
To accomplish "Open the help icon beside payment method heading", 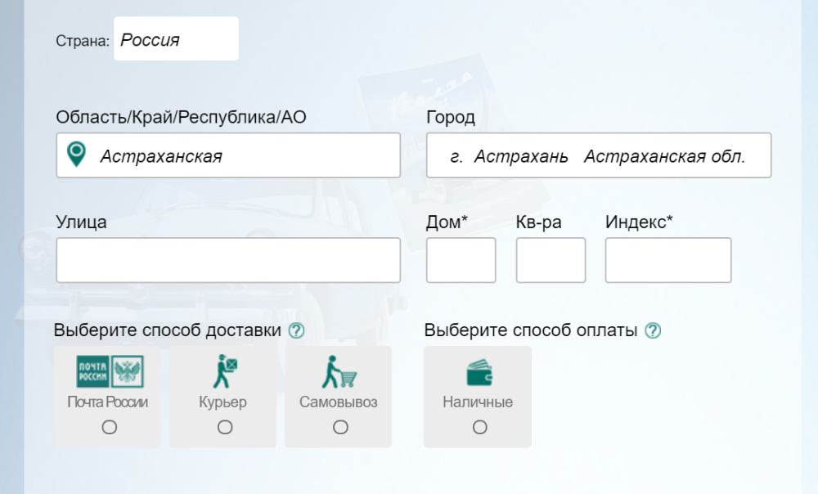I will (653, 331).
